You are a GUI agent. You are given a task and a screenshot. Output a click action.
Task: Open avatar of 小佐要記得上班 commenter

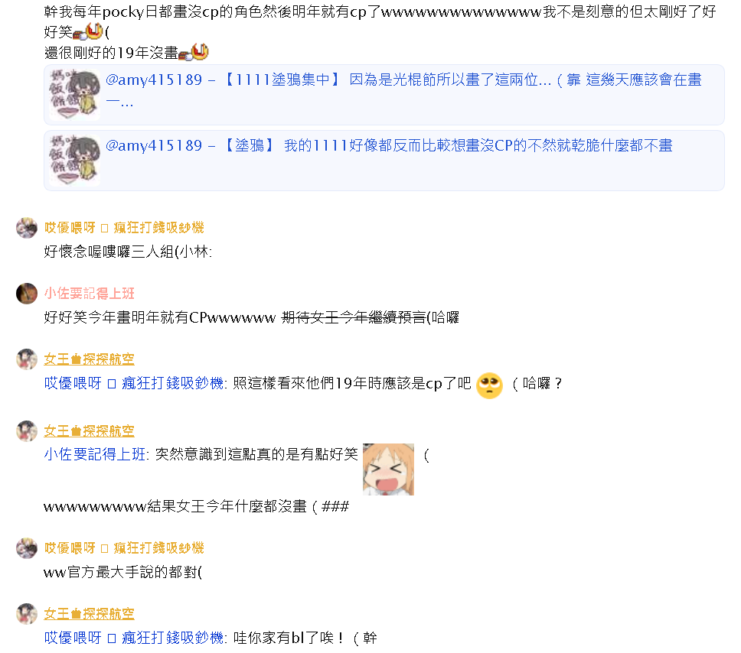click(x=27, y=294)
